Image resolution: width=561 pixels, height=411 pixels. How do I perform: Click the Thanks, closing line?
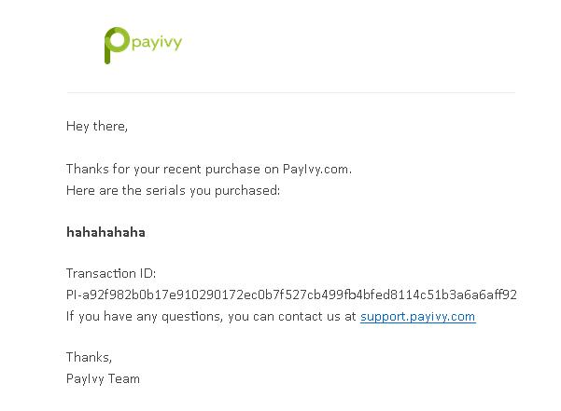(89, 357)
